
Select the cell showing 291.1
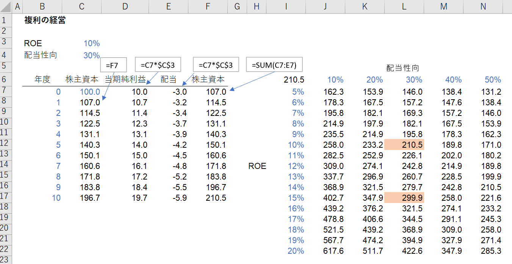(452, 219)
